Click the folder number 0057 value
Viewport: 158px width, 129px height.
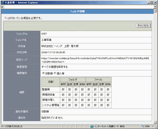(x=44, y=34)
